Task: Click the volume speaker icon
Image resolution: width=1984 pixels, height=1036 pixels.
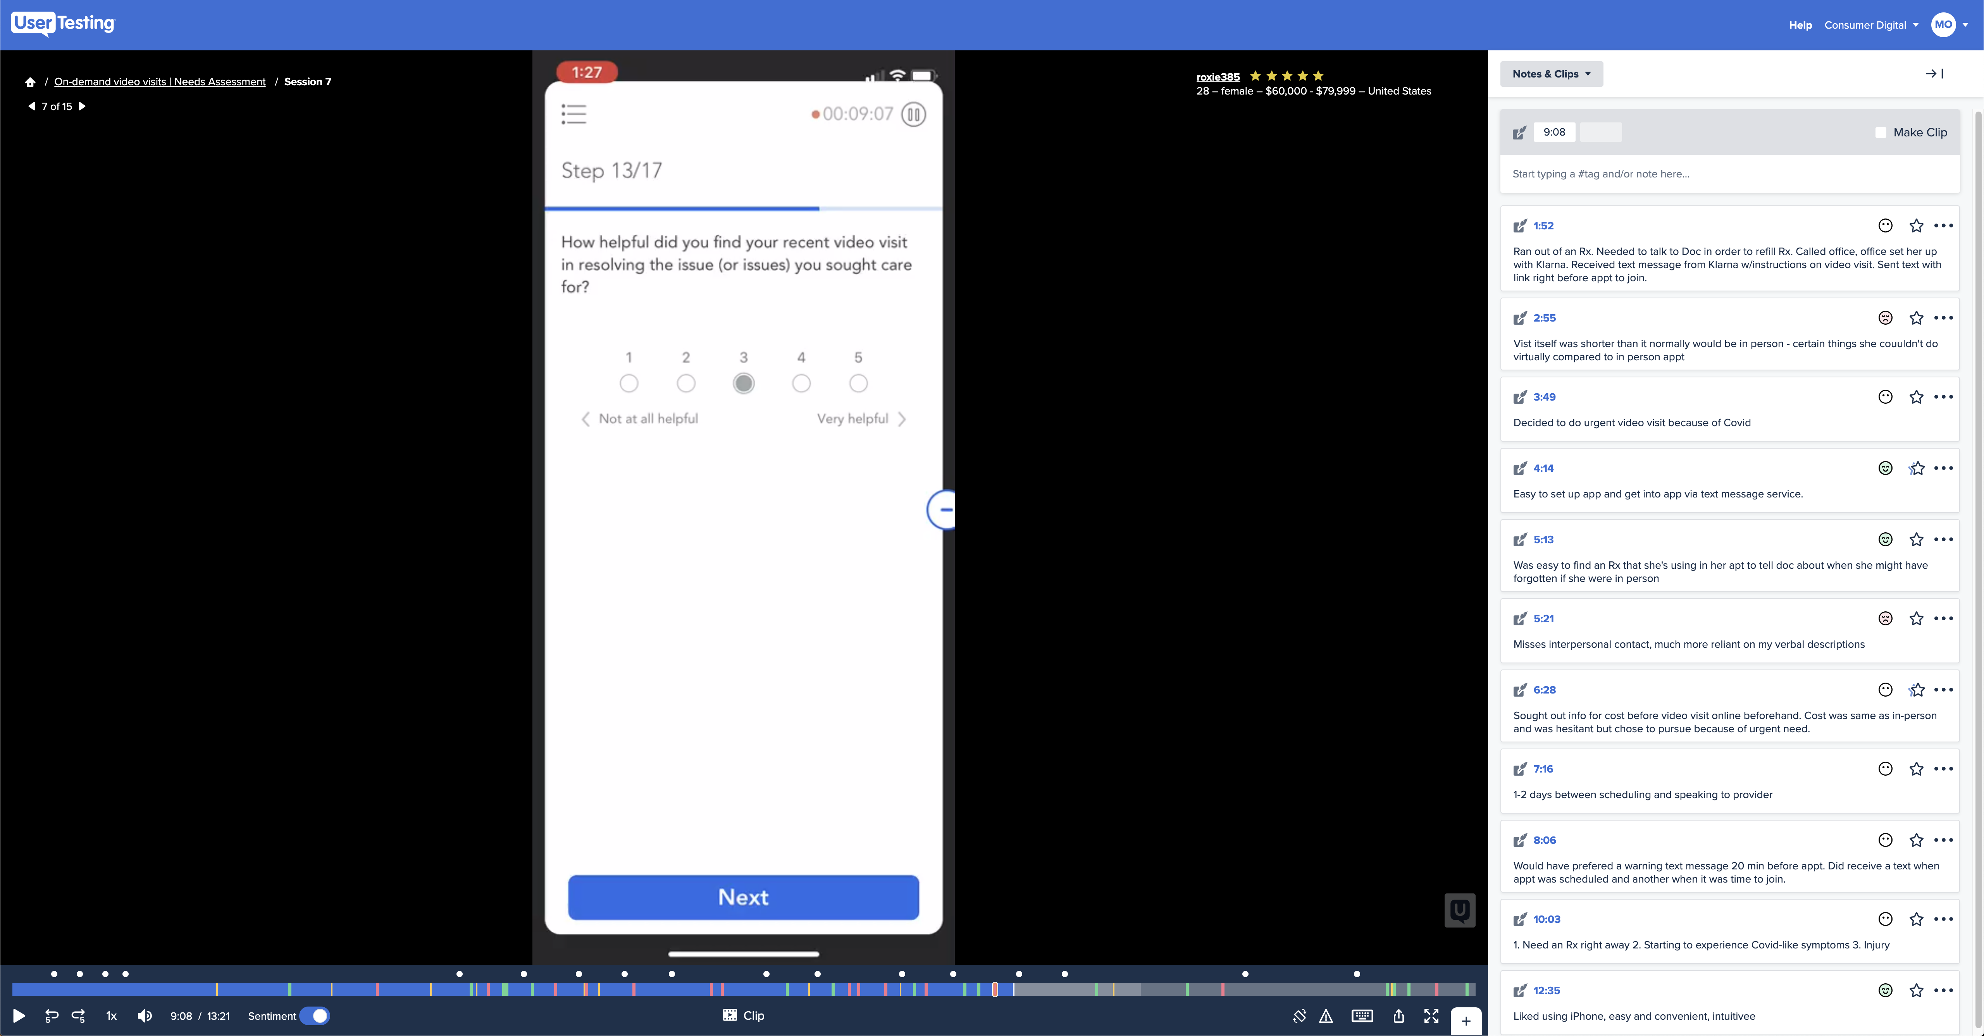Action: pyautogui.click(x=144, y=1016)
